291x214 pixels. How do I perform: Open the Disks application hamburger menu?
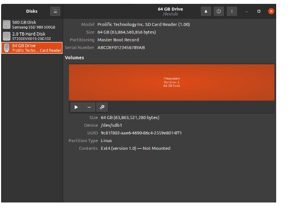click(x=55, y=11)
